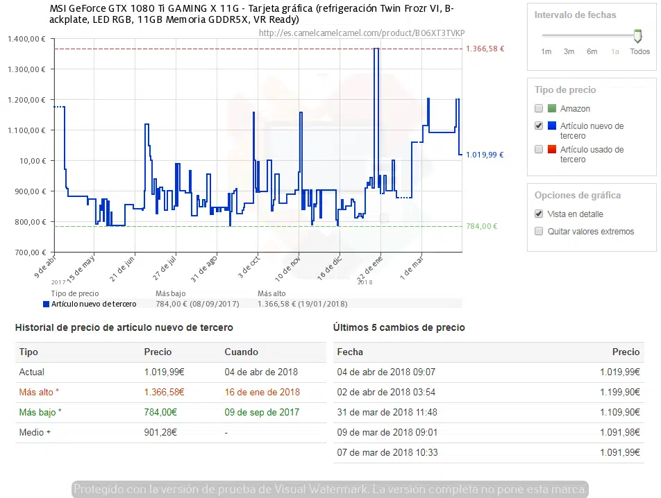Enable the Artículo usado de tercero checkbox
The height and width of the screenshot is (498, 661).
(539, 149)
